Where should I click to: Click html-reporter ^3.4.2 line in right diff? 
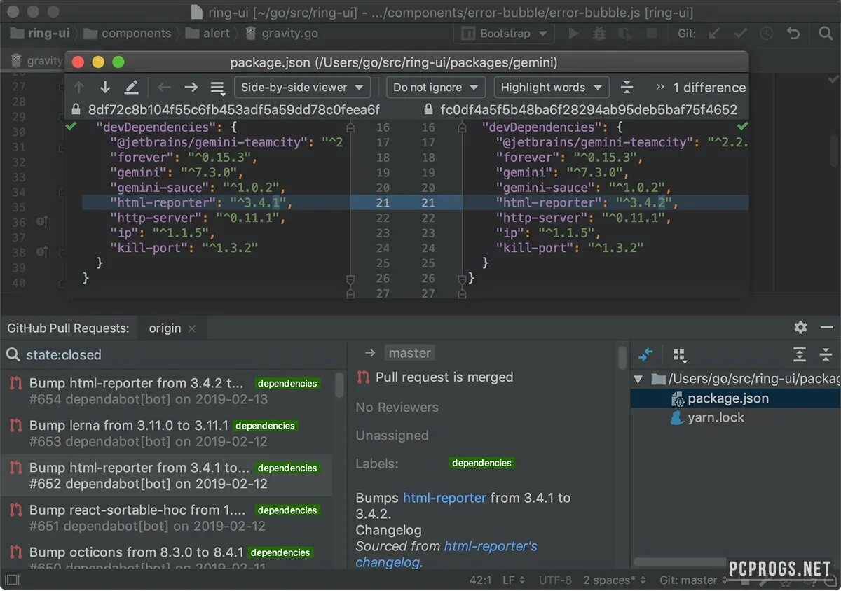point(606,203)
